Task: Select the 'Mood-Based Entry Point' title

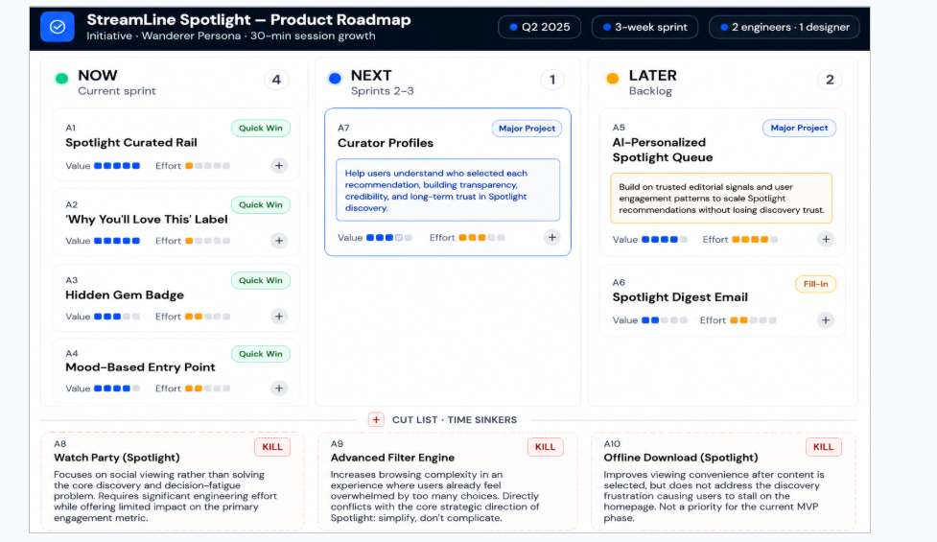Action: click(140, 366)
